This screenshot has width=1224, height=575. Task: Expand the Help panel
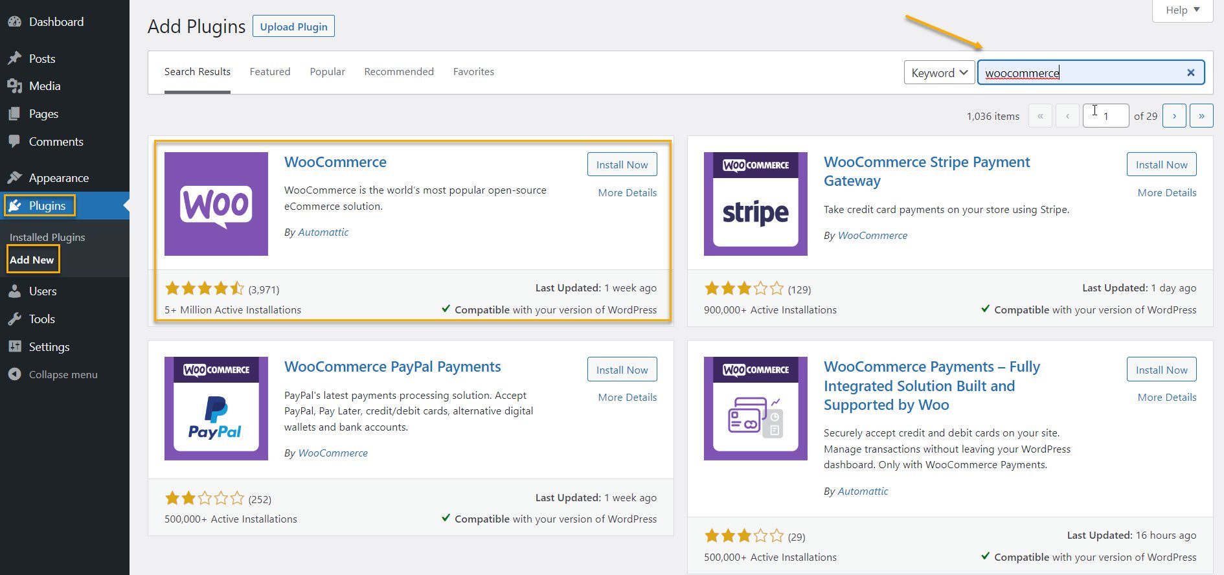coord(1183,10)
